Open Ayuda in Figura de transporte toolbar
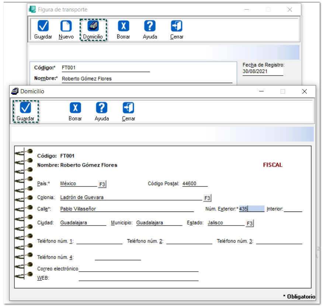The width and height of the screenshot is (323, 307). (x=150, y=26)
